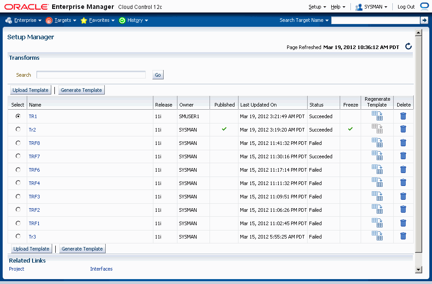Open the Tr2 transform link
432x284 pixels.
point(32,129)
